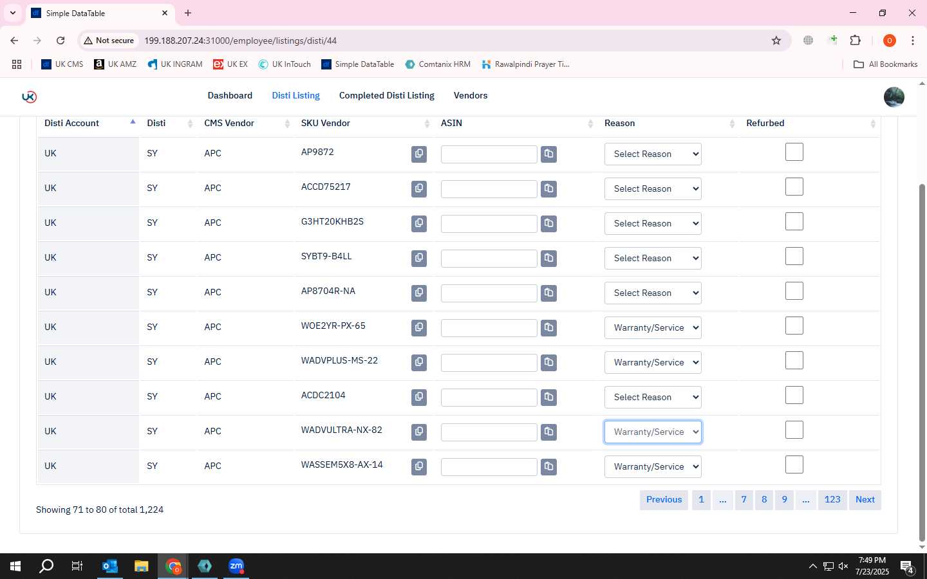This screenshot has height=579, width=927.
Task: Open Disti Listing menu item
Action: (x=295, y=95)
